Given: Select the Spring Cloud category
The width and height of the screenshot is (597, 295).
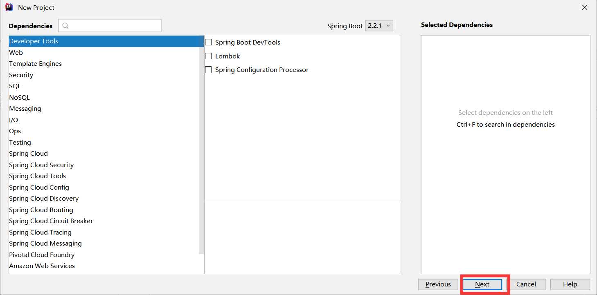Looking at the screenshot, I should point(104,154).
